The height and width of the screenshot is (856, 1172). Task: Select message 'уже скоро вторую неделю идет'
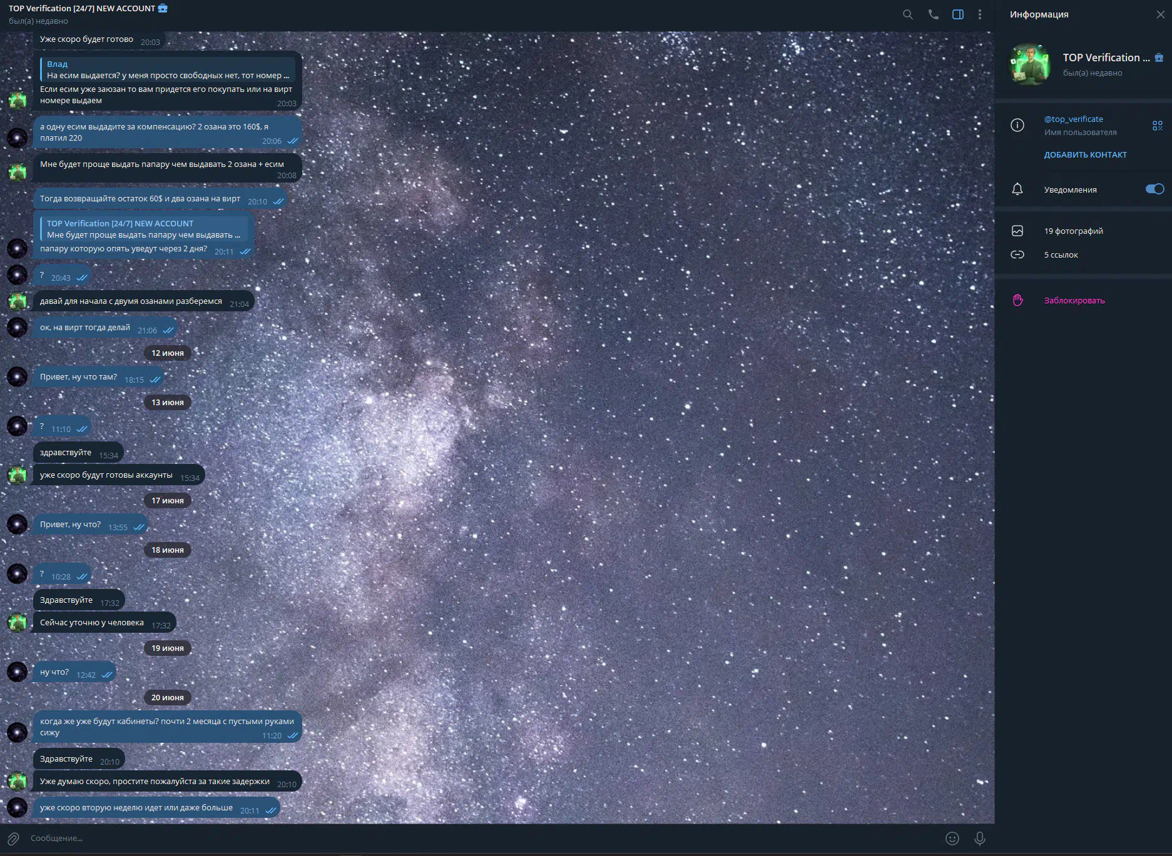[x=156, y=808]
